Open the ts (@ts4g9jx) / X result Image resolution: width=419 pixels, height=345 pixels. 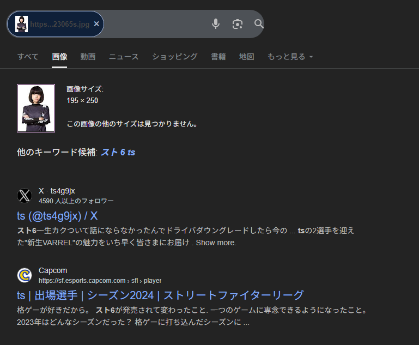tap(57, 215)
